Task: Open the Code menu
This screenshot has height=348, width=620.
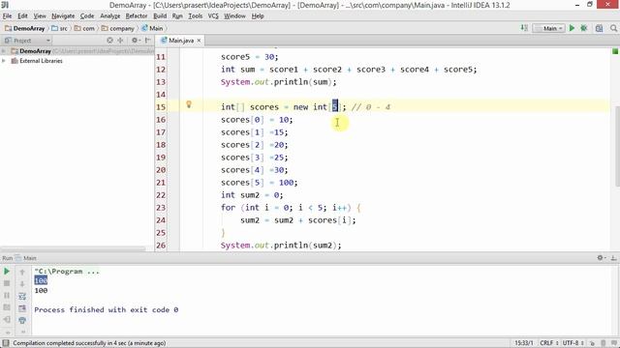Action: click(x=87, y=16)
